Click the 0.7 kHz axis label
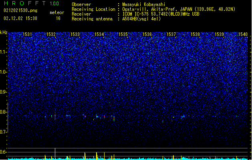Viewport: 252px width, 160px height. (x=4, y=132)
